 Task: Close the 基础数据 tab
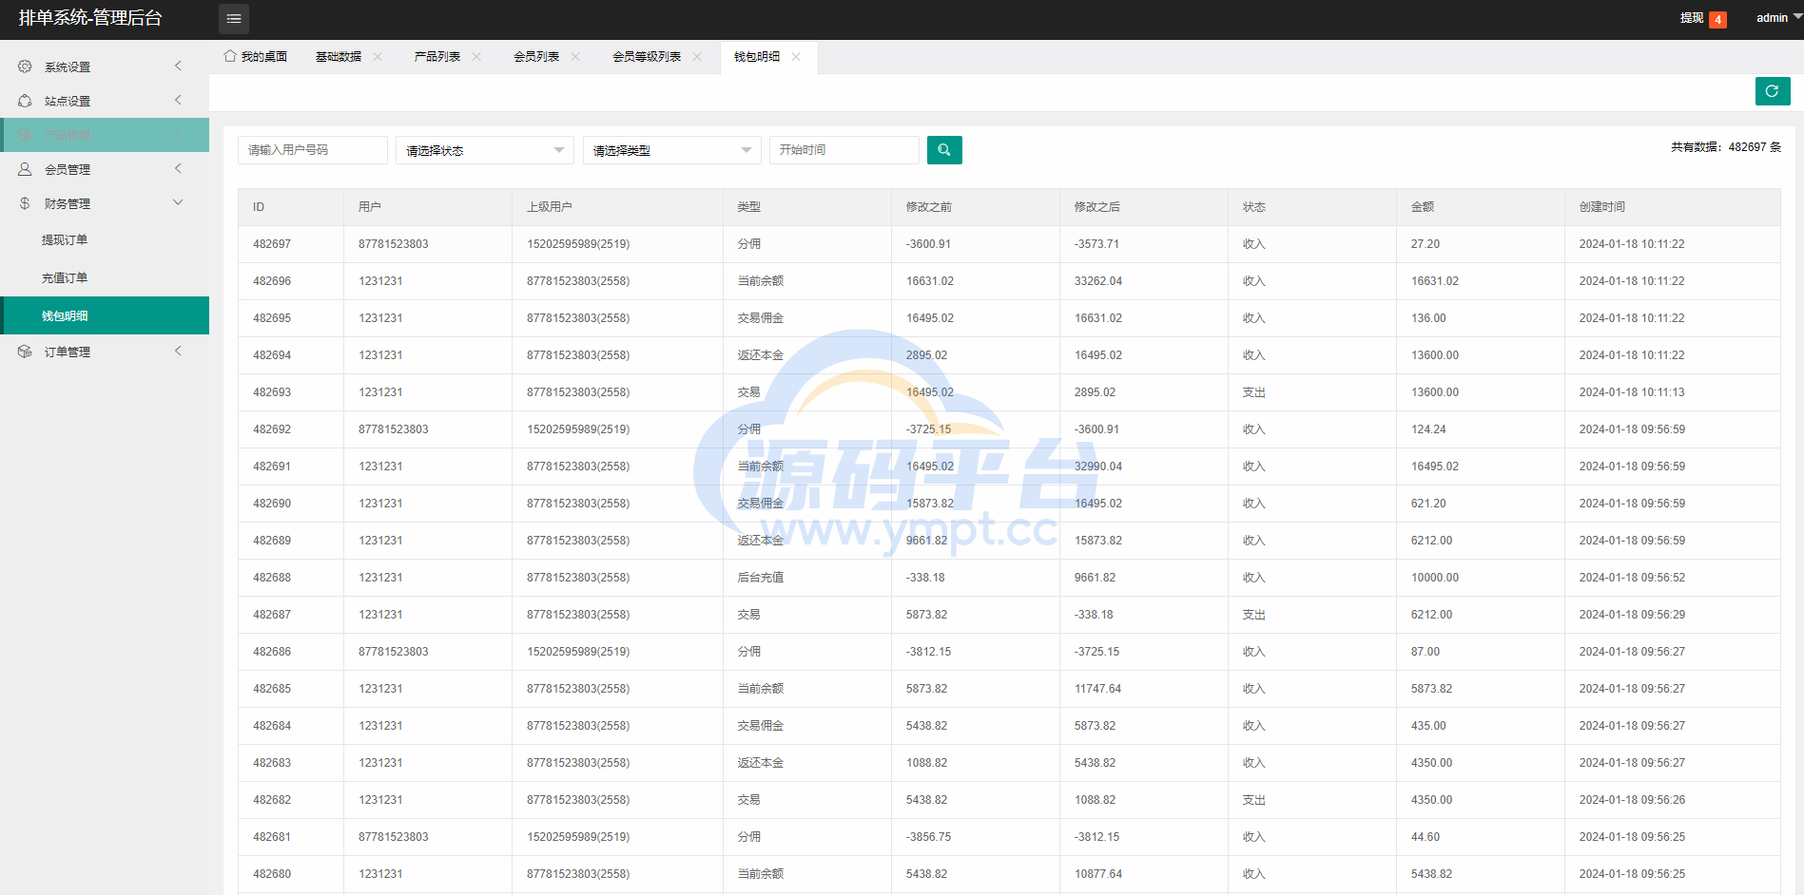tap(378, 57)
